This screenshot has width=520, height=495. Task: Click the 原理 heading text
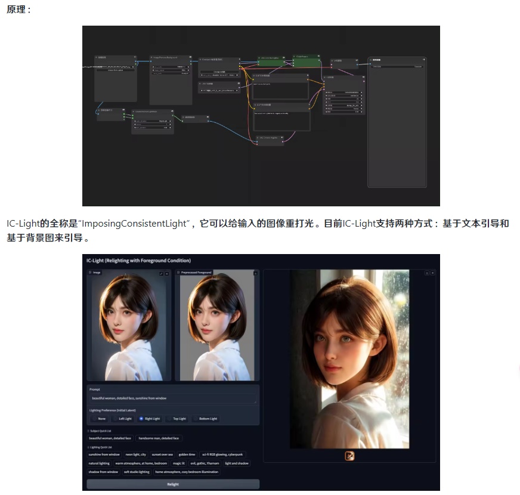(x=18, y=10)
